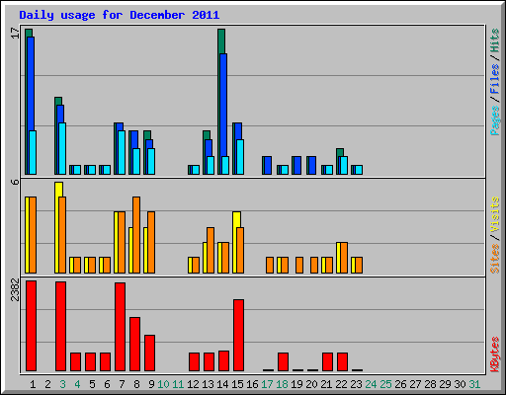Image resolution: width=506 pixels, height=395 pixels.
Task: Click the '17' maximum hits axis label
Action: click(15, 33)
